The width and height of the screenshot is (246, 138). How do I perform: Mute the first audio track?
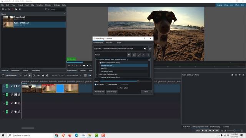[x=15, y=103]
